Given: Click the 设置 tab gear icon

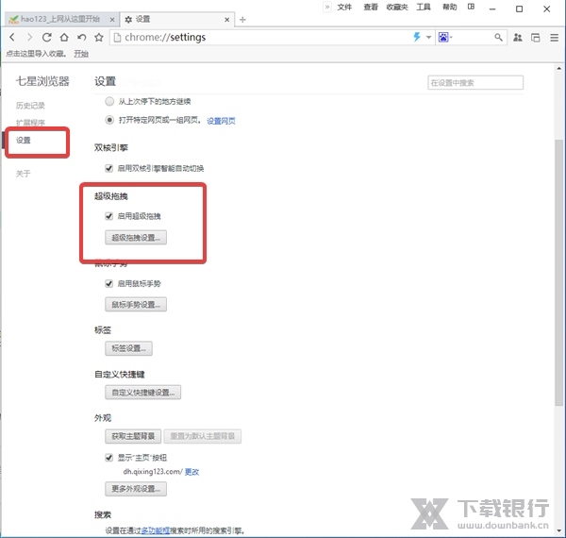Looking at the screenshot, I should (128, 20).
